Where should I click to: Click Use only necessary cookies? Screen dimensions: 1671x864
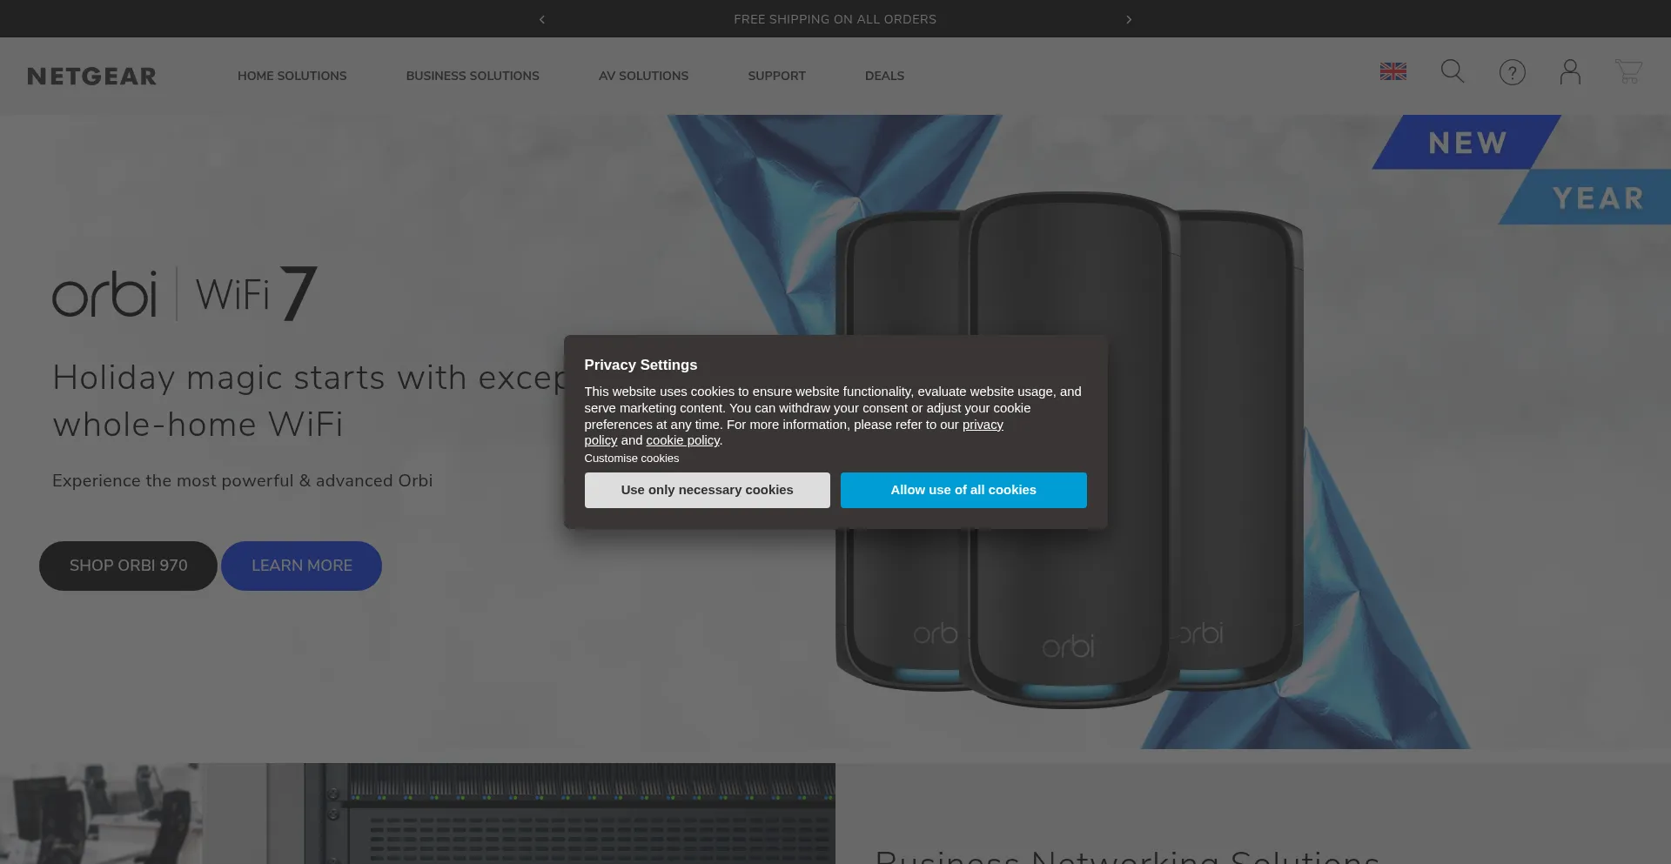(707, 490)
